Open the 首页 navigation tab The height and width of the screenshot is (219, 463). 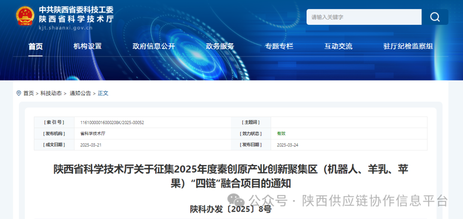coord(36,46)
